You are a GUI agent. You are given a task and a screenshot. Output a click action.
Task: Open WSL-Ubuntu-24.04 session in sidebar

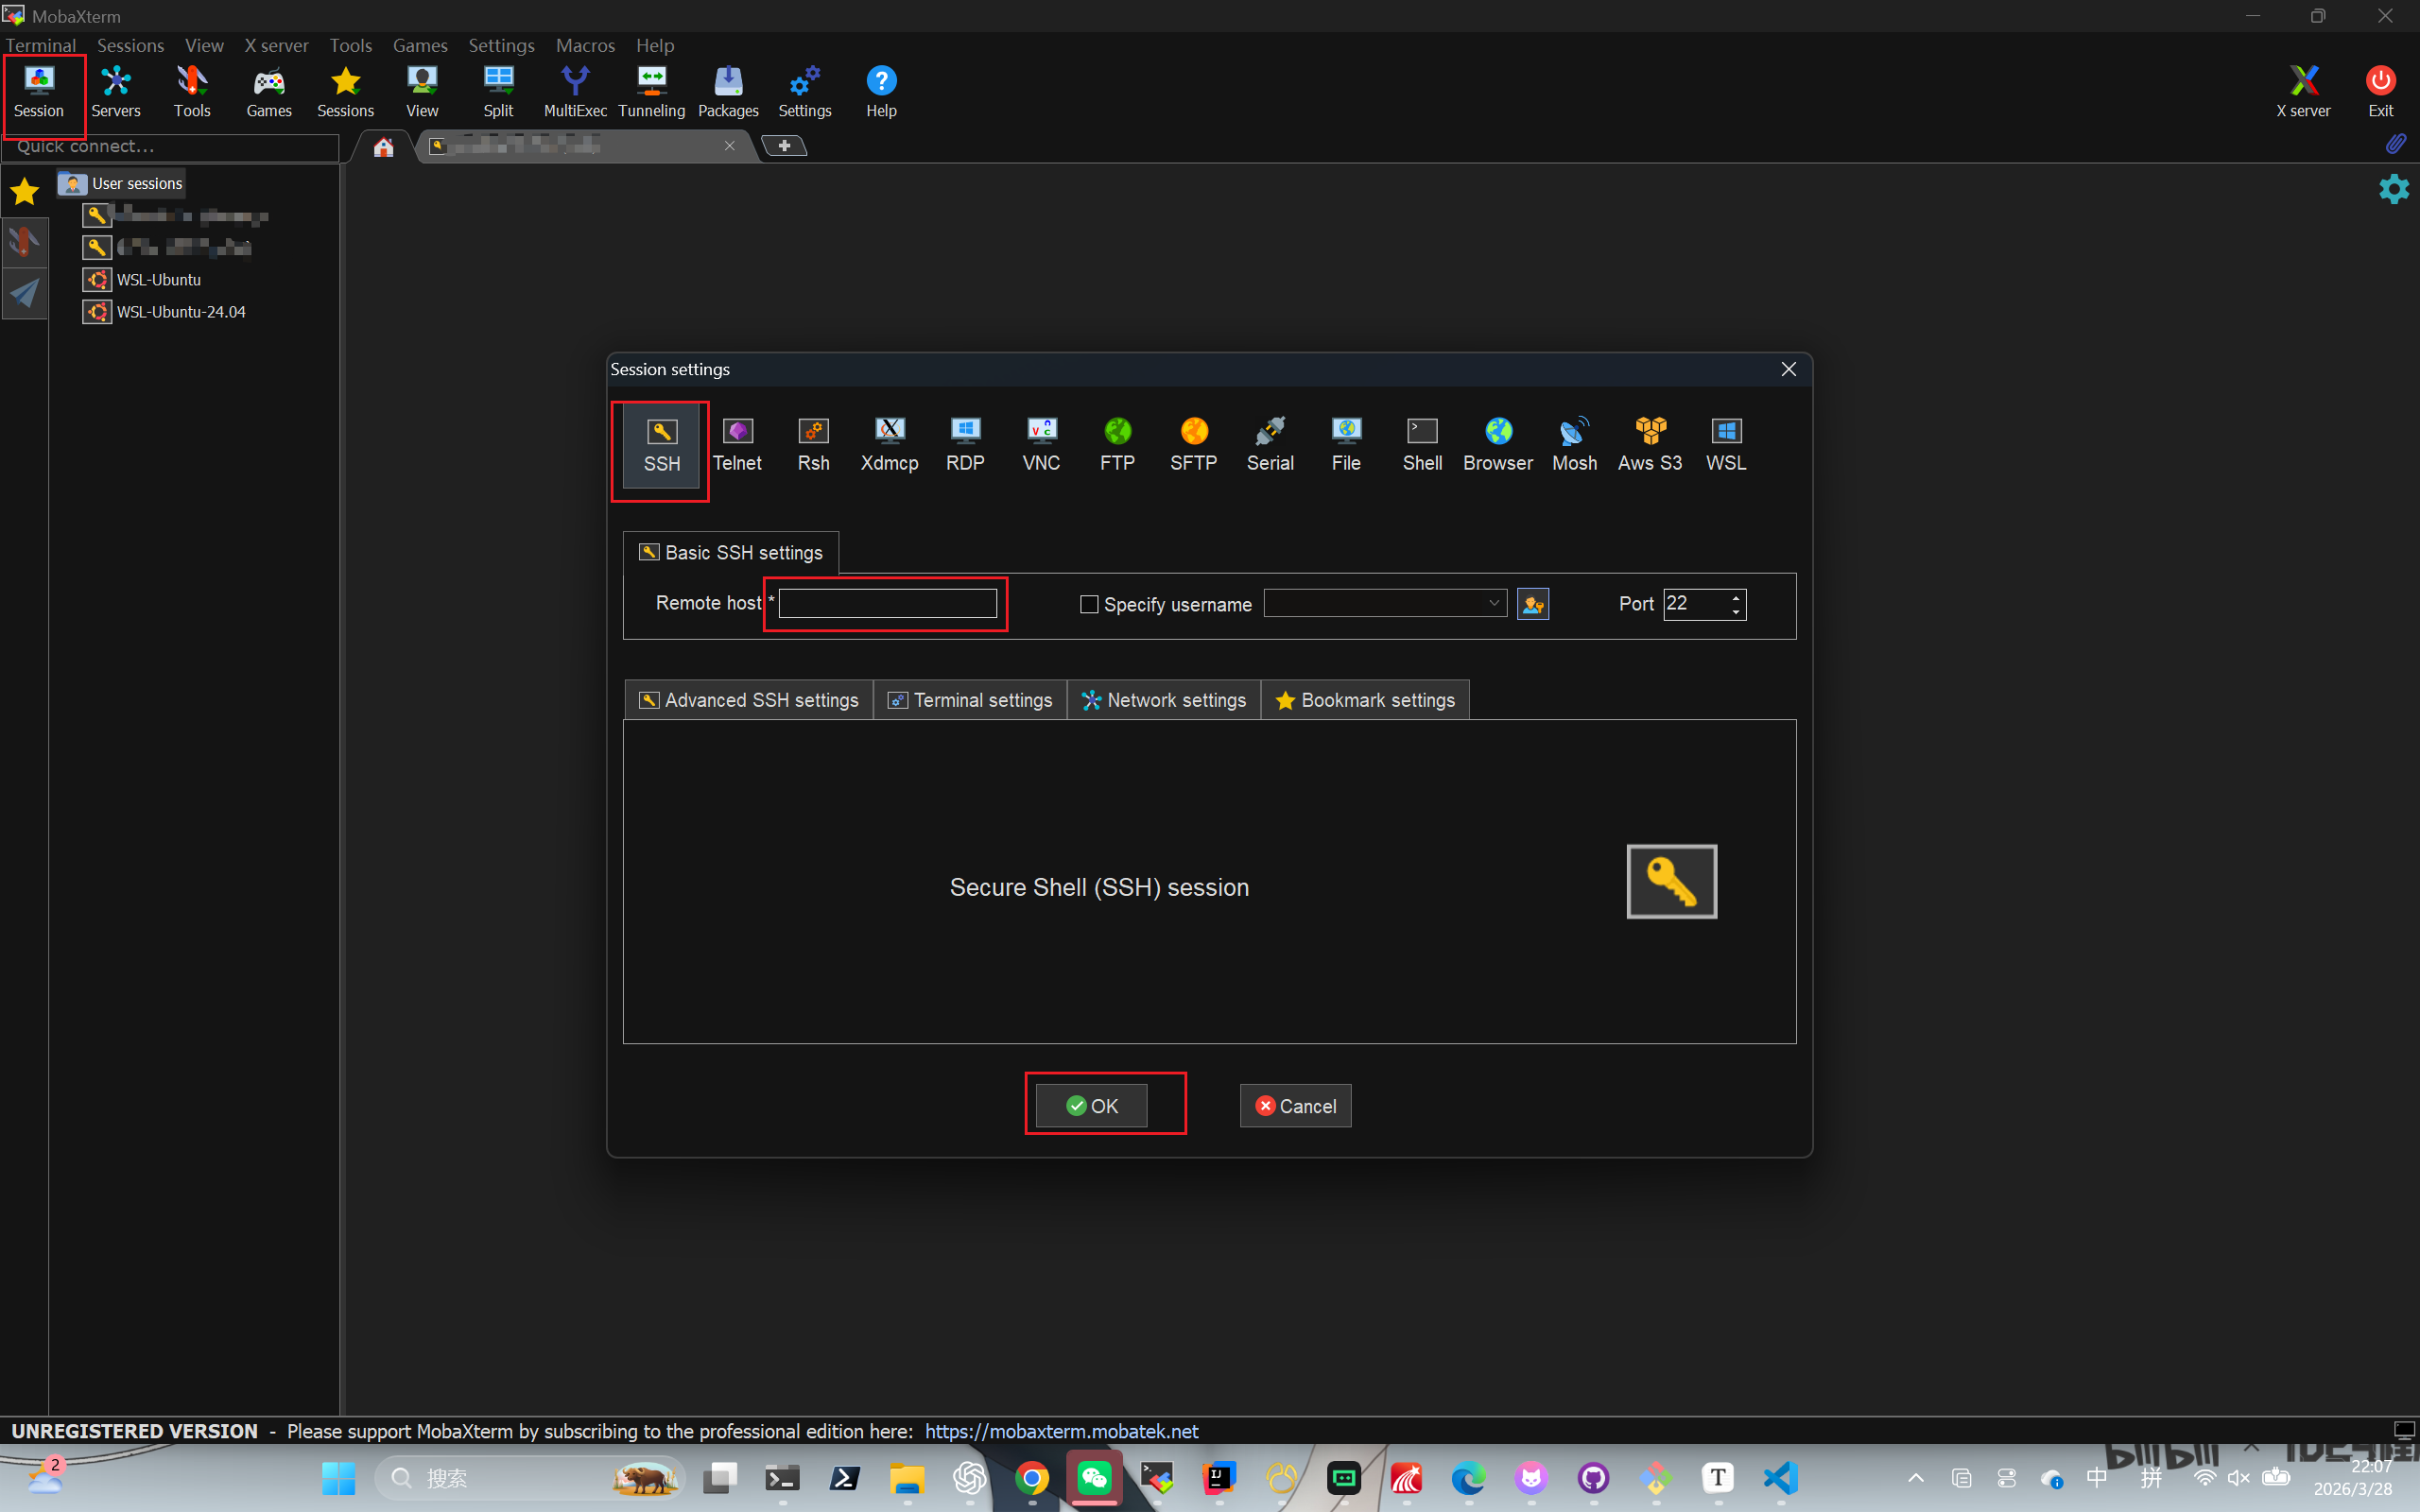click(180, 312)
